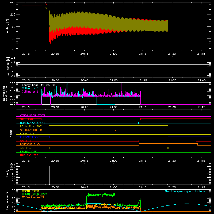The height and width of the screenshot is (214, 214).
Task: Click the Normalized modulation axis title
Action: [x=5, y=93]
